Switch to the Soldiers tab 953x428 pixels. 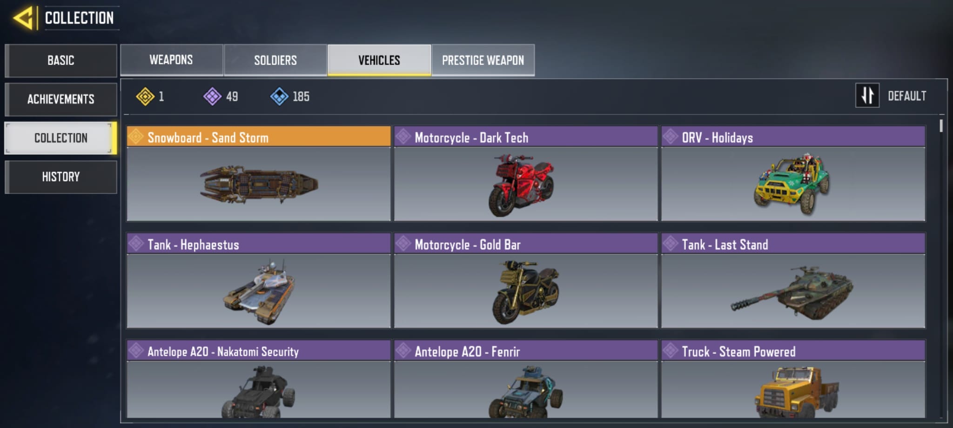coord(275,60)
